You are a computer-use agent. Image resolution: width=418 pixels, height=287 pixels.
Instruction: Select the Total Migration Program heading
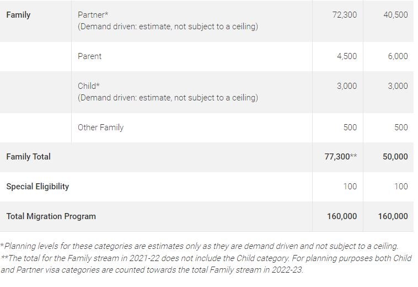[51, 216]
